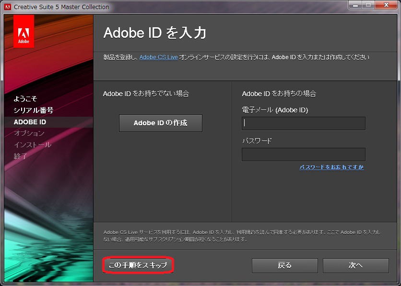Skip this step with 'この手順をスキップ'

tap(138, 265)
